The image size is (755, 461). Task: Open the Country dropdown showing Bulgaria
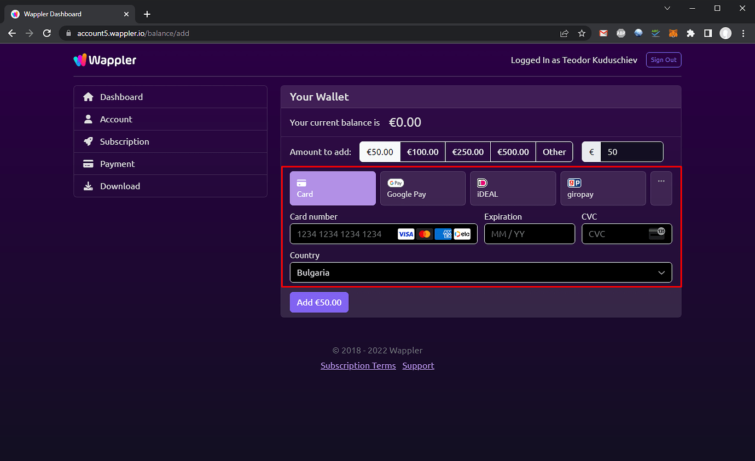(480, 272)
